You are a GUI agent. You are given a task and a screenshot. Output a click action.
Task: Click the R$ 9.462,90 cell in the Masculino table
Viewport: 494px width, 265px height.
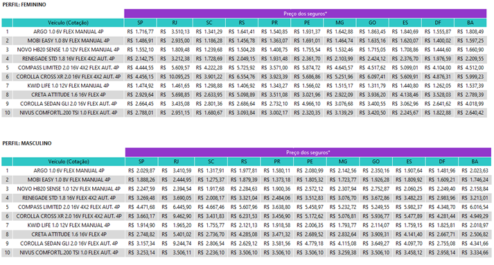[x=177, y=216]
